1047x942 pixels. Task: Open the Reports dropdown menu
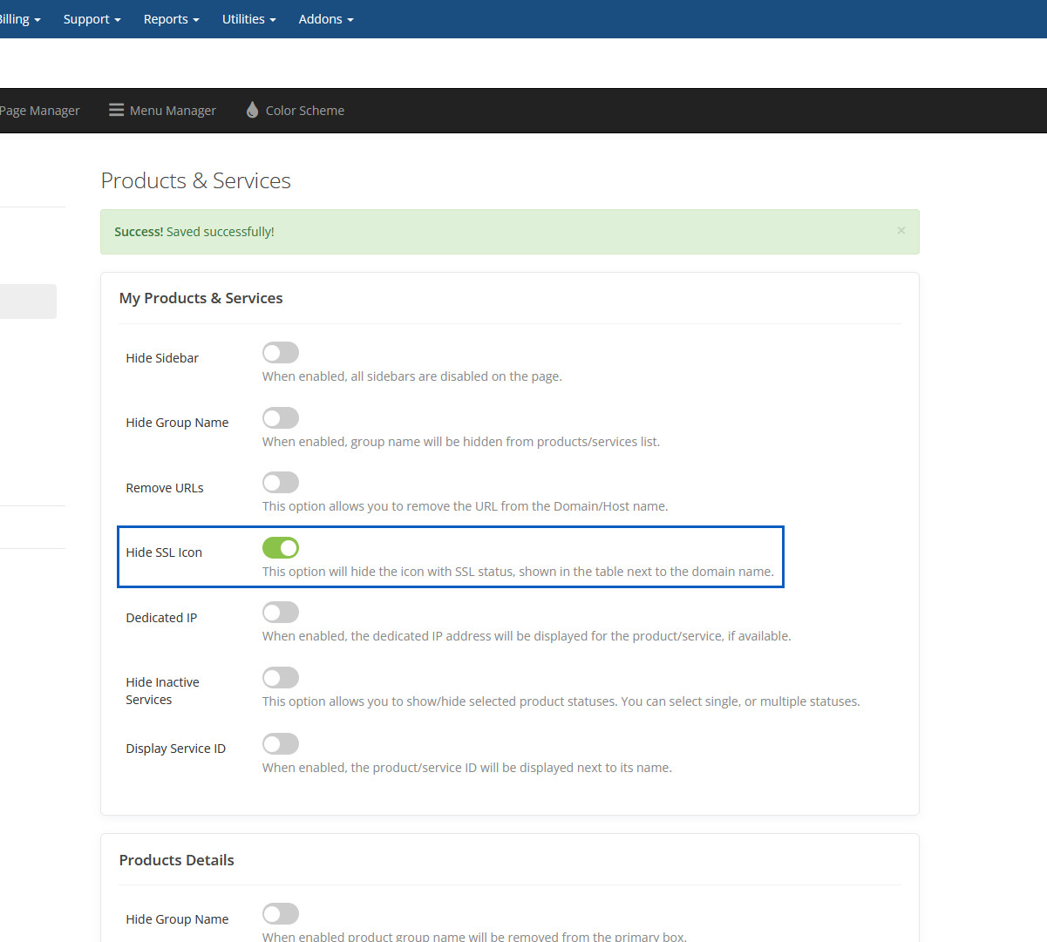(x=171, y=19)
